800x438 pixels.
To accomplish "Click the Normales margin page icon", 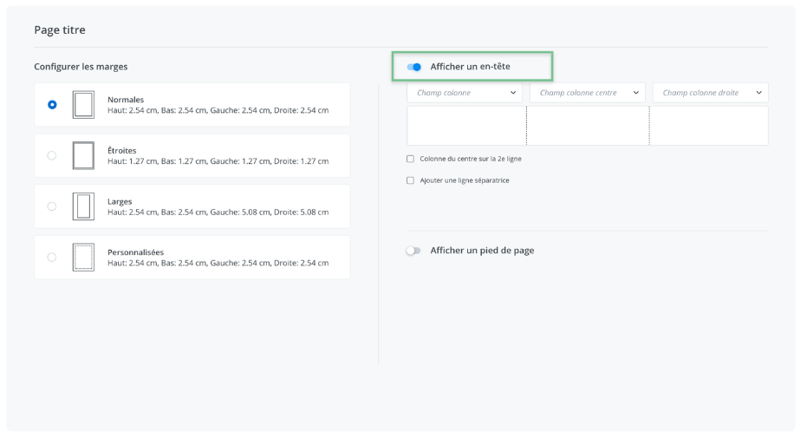I will pos(83,105).
